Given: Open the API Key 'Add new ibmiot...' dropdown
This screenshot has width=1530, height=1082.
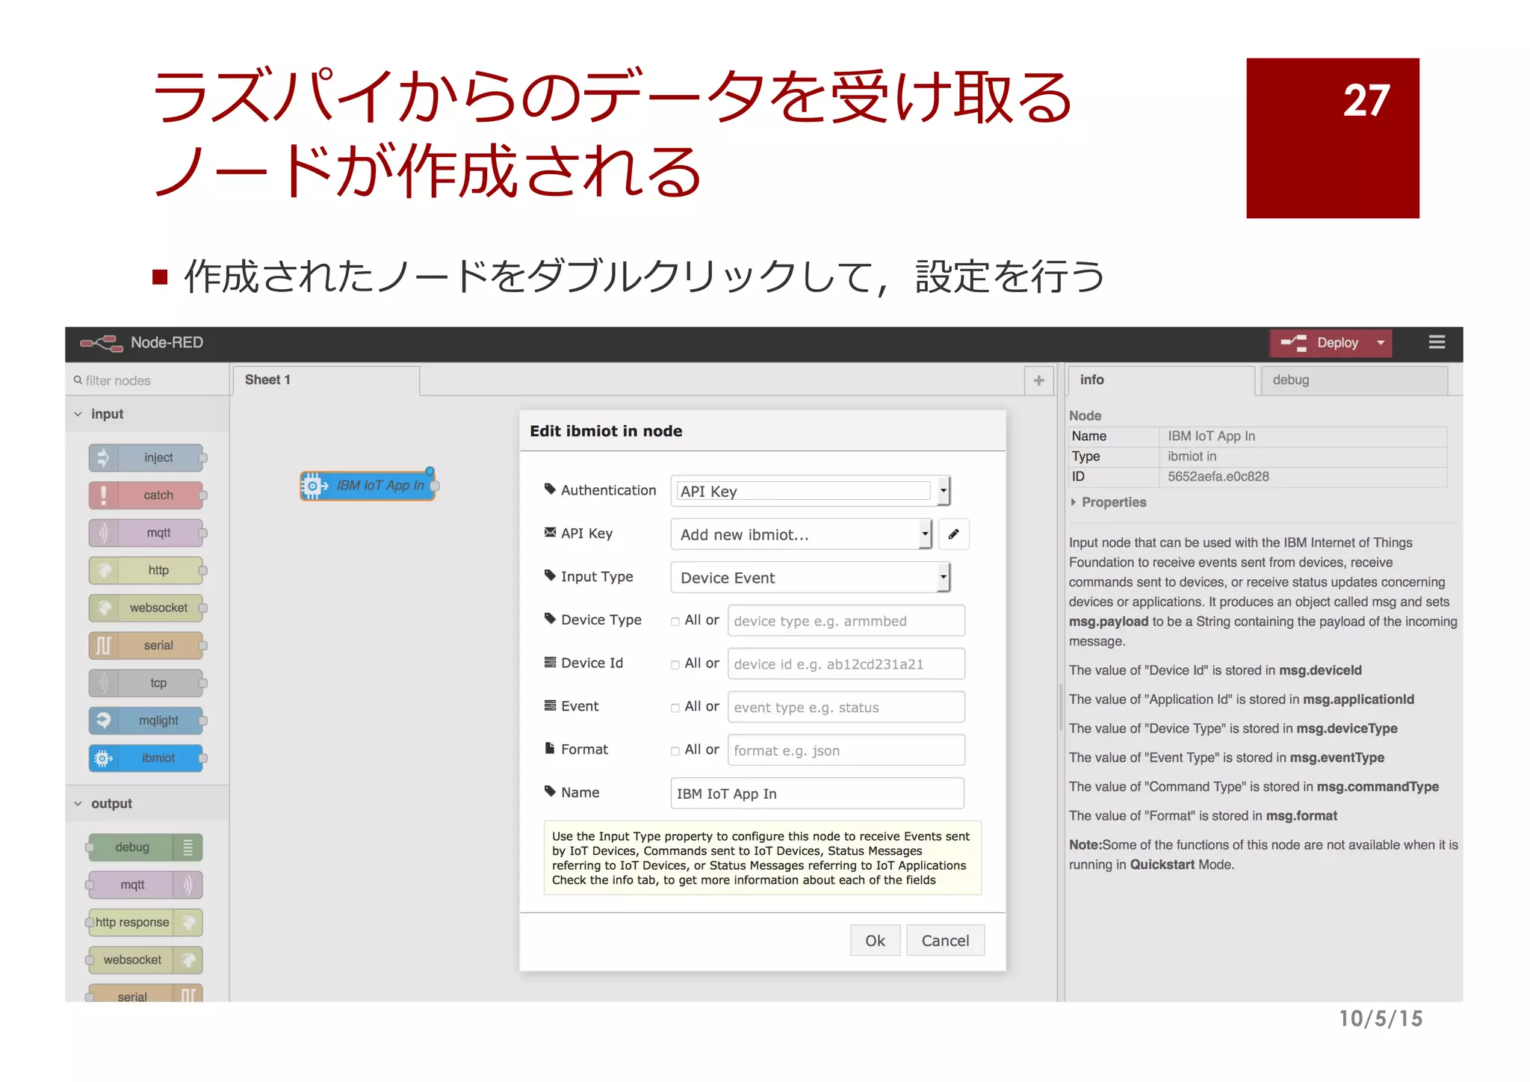Looking at the screenshot, I should coord(802,534).
